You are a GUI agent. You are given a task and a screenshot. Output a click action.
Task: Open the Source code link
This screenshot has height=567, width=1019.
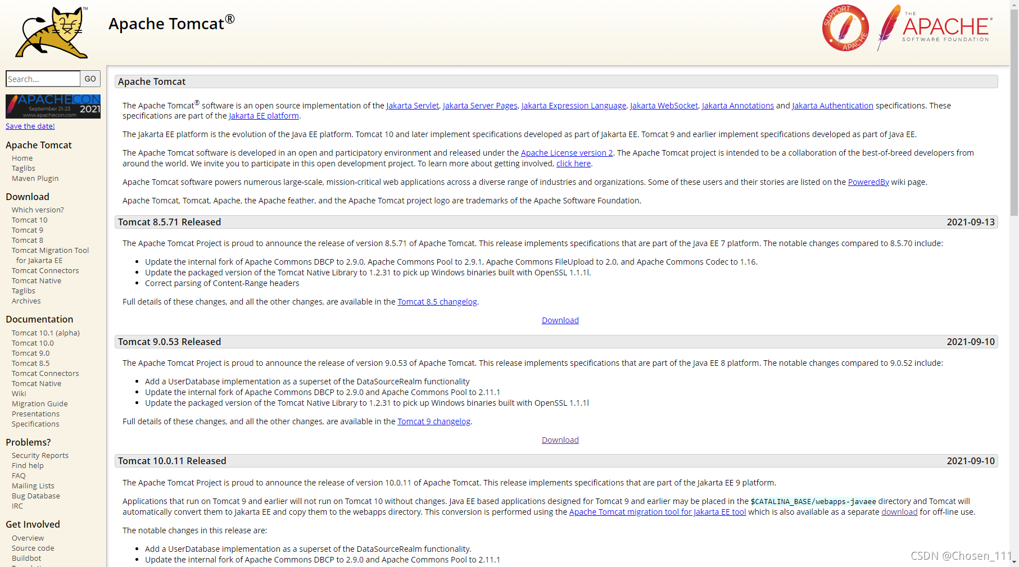(x=33, y=548)
